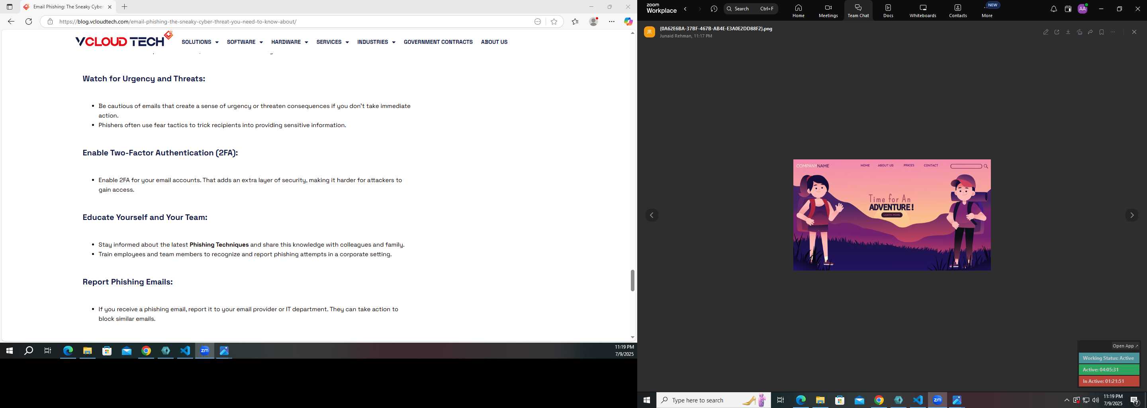The width and height of the screenshot is (1147, 408).
Task: Show the next image in Zoom viewer
Action: tap(1132, 216)
